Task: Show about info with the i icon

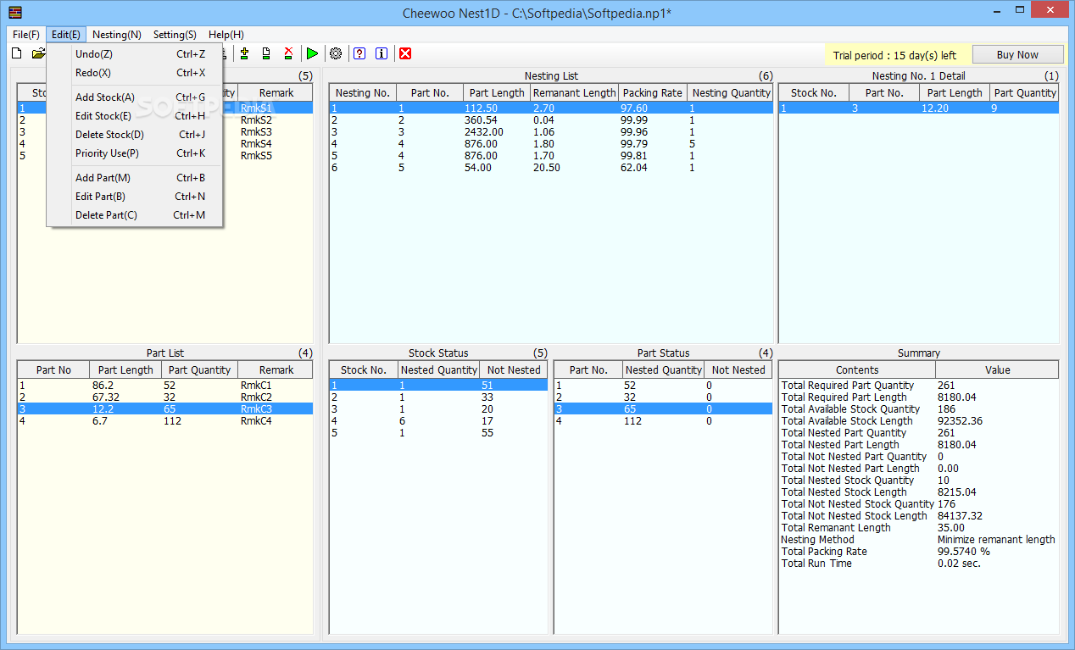Action: (x=382, y=54)
